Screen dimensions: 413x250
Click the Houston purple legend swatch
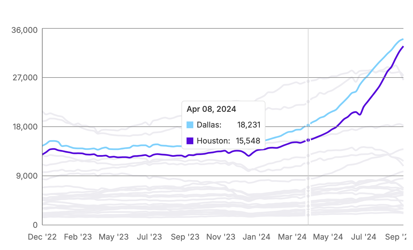click(190, 141)
